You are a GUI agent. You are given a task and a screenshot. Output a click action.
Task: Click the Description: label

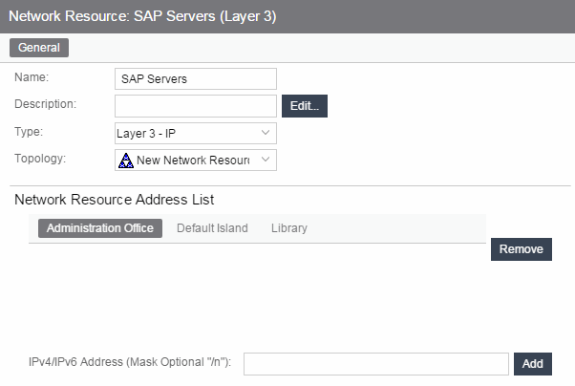(x=46, y=104)
